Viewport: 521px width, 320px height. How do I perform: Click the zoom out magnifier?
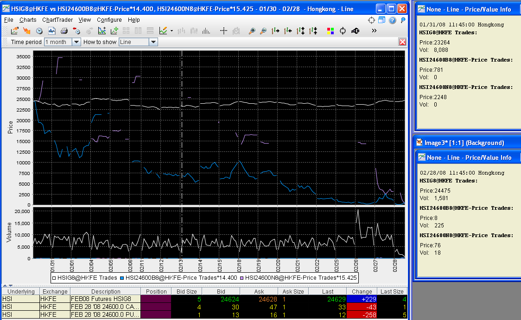[263, 31]
